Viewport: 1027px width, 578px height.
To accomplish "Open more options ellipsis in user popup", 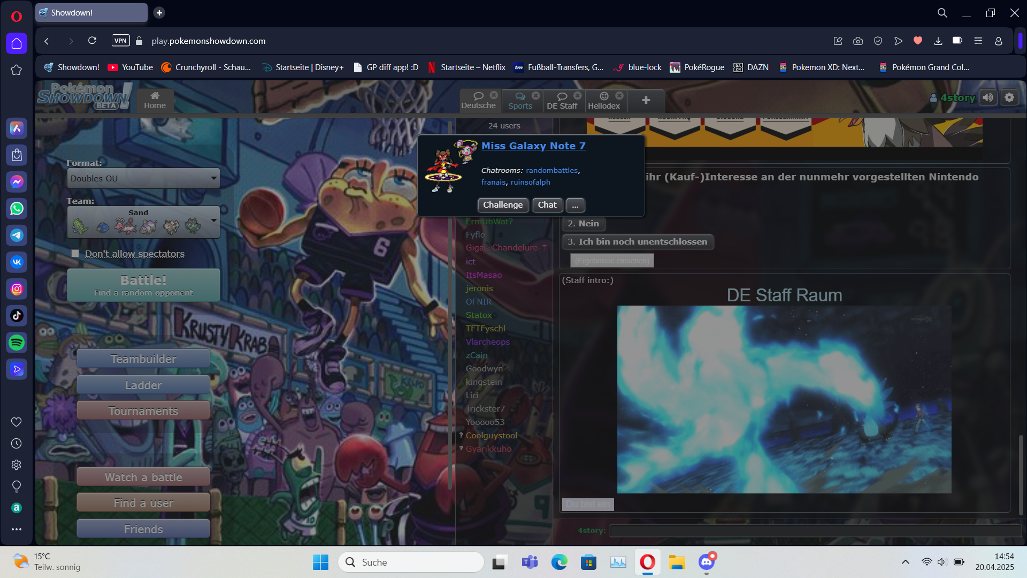I will coord(575,205).
